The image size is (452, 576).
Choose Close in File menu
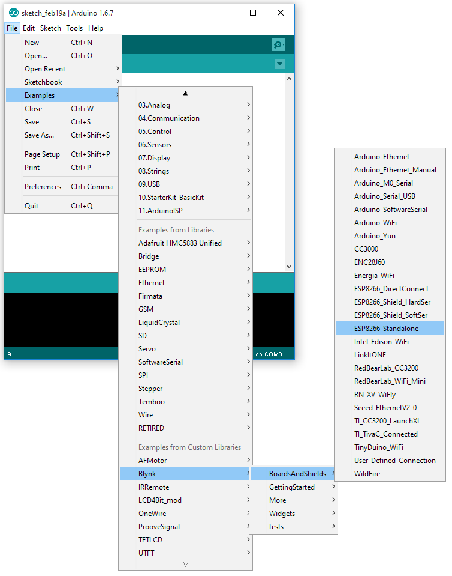62,109
